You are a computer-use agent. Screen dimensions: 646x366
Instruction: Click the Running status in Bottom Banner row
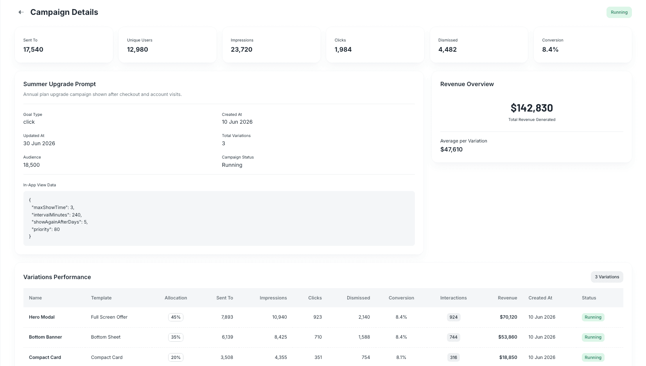pos(593,337)
